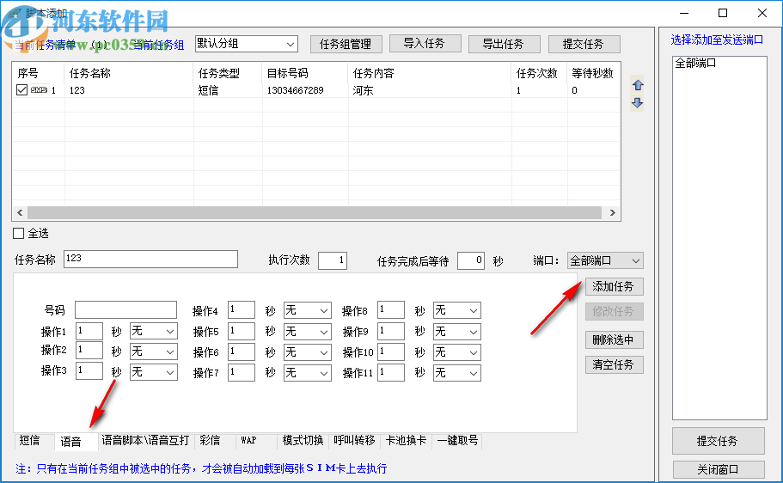Focus the 号码 input field

(x=125, y=309)
